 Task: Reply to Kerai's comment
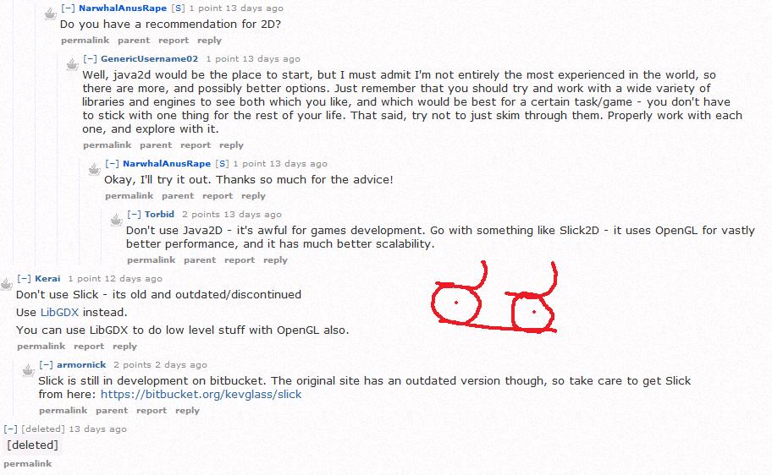tap(124, 347)
